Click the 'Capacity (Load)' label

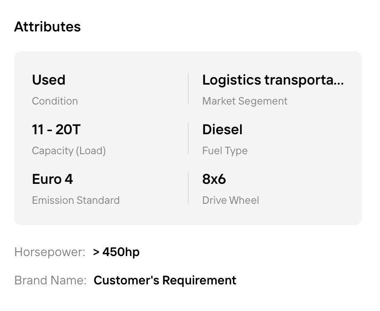point(69,151)
